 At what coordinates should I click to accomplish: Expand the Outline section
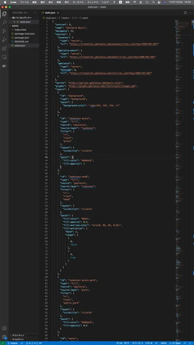pos(24,335)
